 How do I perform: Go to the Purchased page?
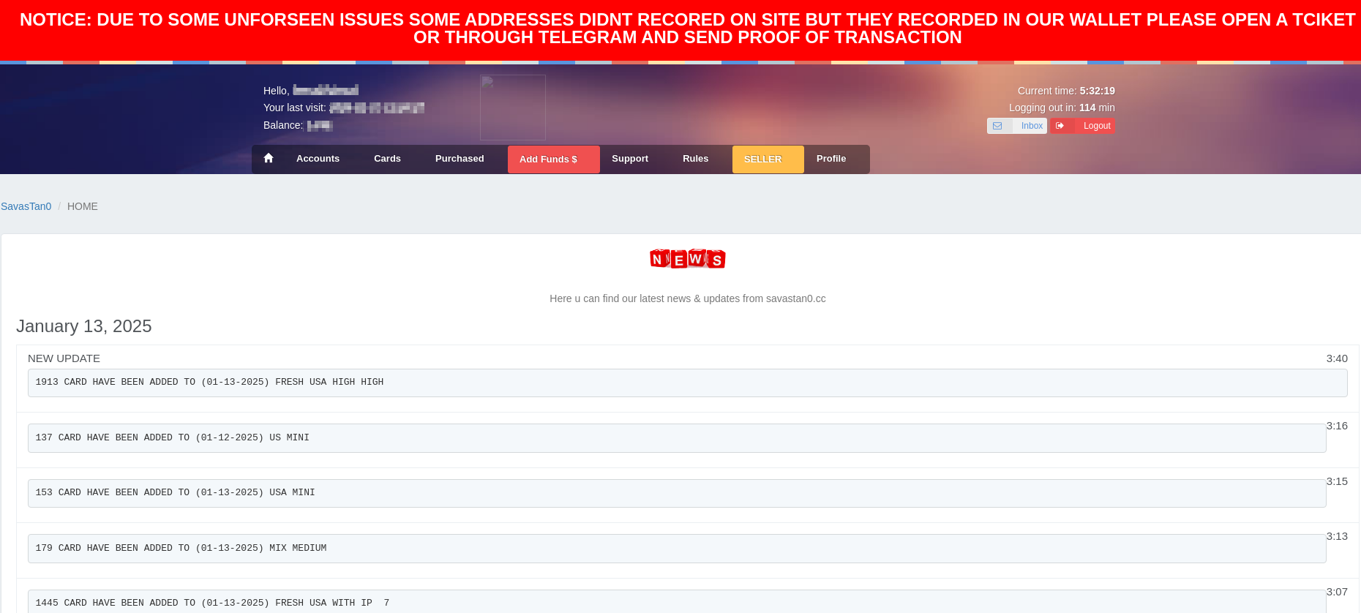(460, 159)
